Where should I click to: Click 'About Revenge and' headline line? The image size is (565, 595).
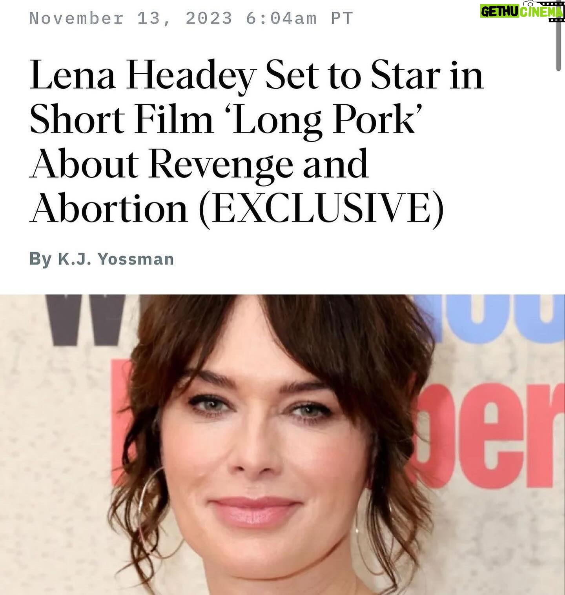tap(199, 164)
